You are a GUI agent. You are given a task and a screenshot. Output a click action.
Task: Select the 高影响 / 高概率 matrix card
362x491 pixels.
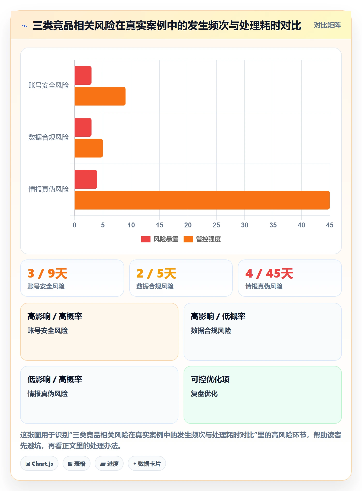99,332
